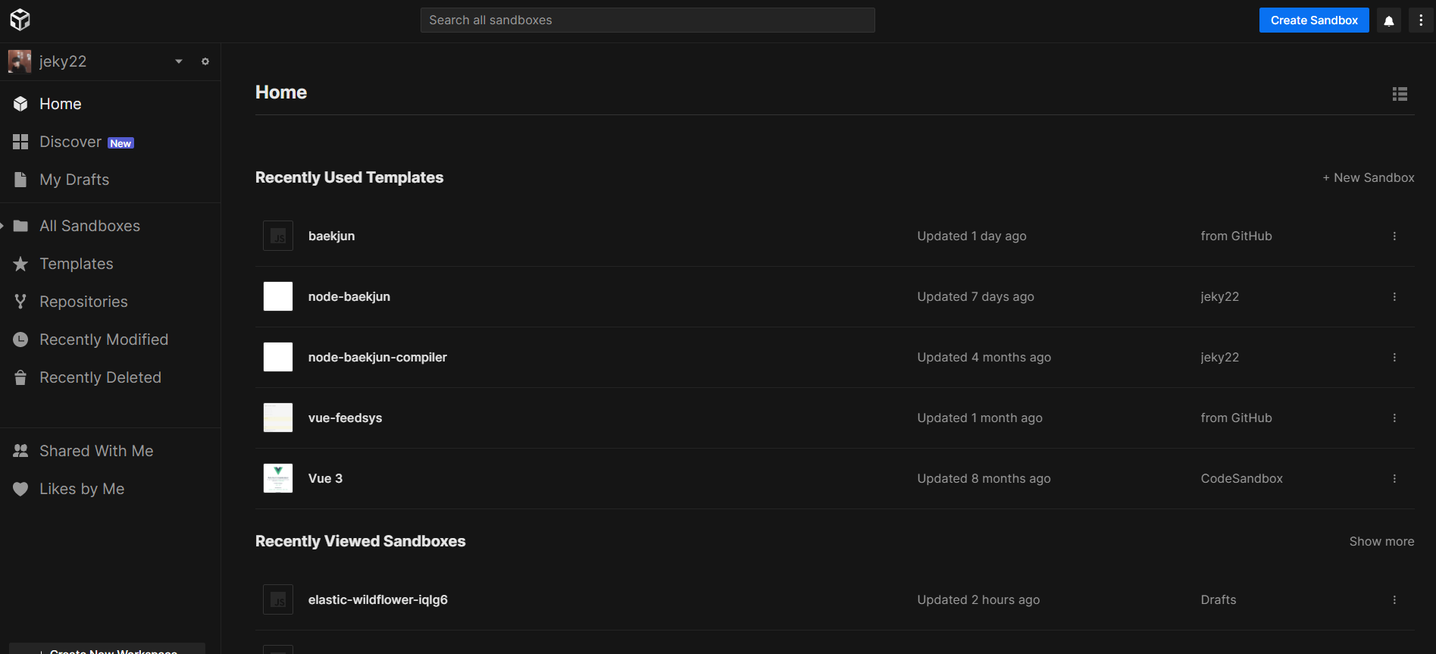Click the Templates star icon
Screen dimensions: 1436x654
tap(20, 264)
